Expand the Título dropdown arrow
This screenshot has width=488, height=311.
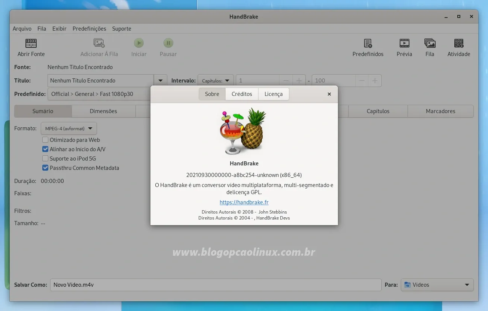coord(161,81)
